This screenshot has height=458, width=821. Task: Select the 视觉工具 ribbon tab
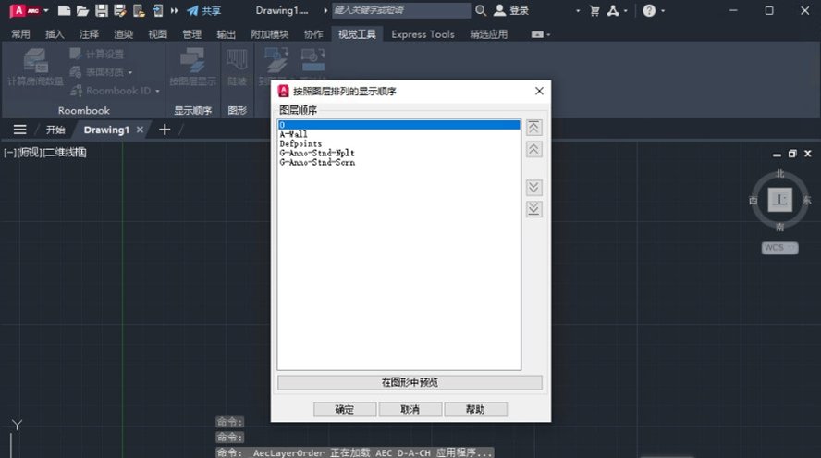tap(357, 34)
